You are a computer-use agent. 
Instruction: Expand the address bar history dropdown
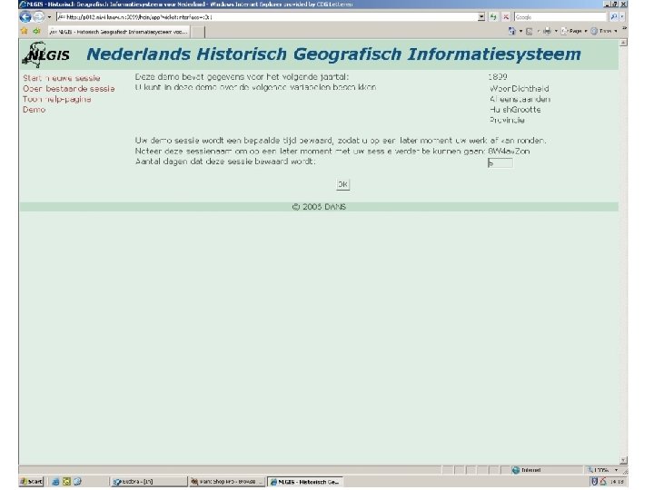coord(481,17)
